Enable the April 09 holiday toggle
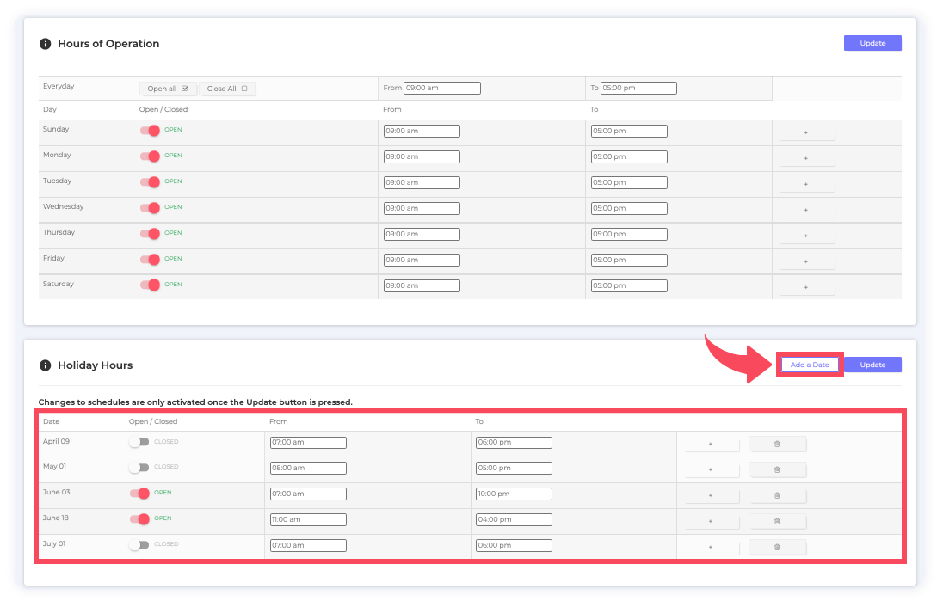This screenshot has height=601, width=937. (x=139, y=442)
